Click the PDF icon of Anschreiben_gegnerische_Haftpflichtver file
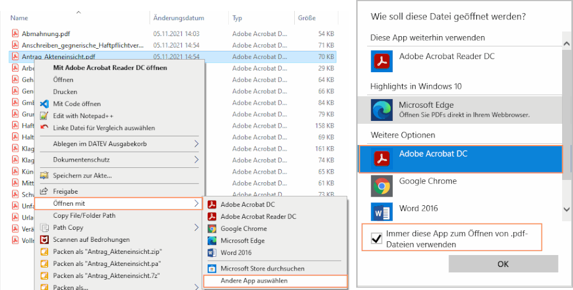Image resolution: width=573 pixels, height=290 pixels. click(15, 45)
